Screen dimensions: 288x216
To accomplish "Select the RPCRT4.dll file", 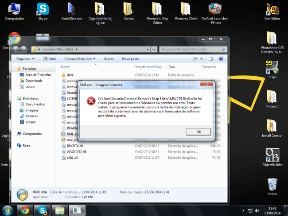I will 141,146.
